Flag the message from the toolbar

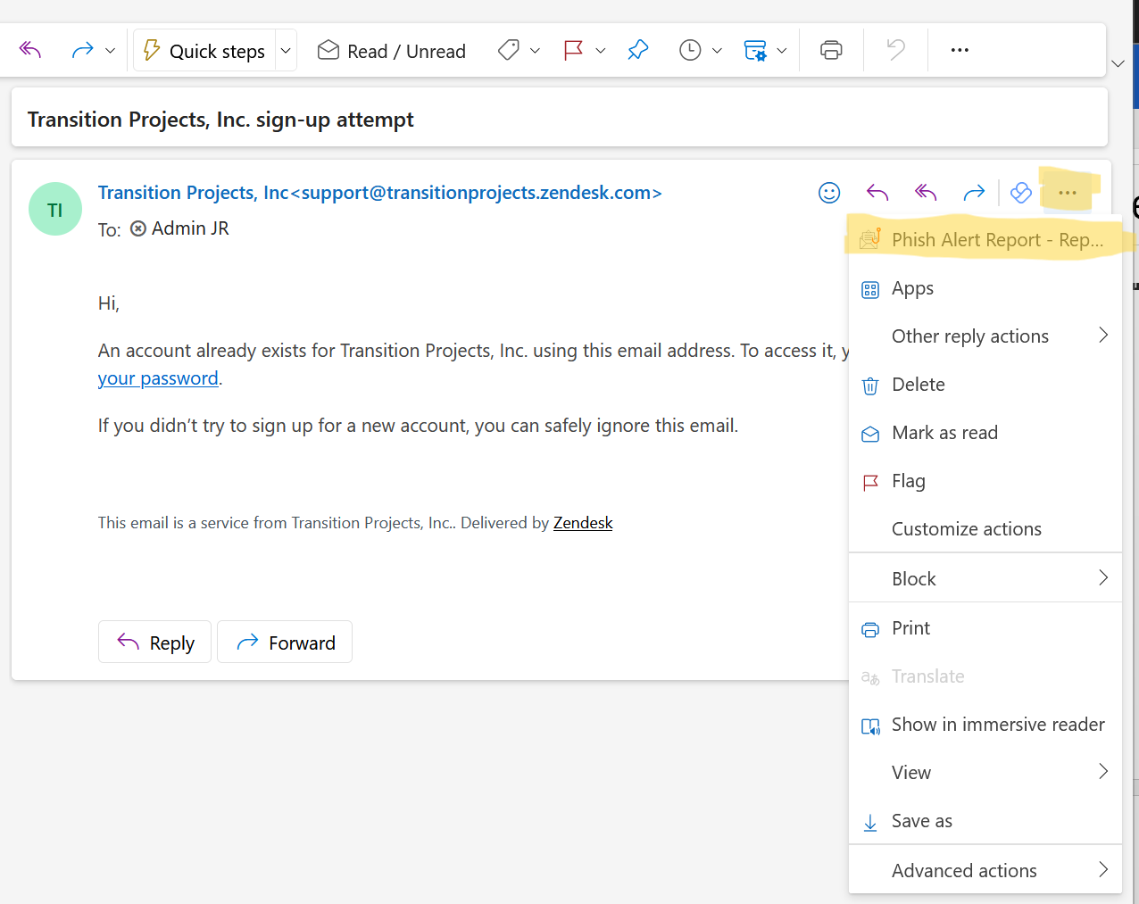coord(574,50)
